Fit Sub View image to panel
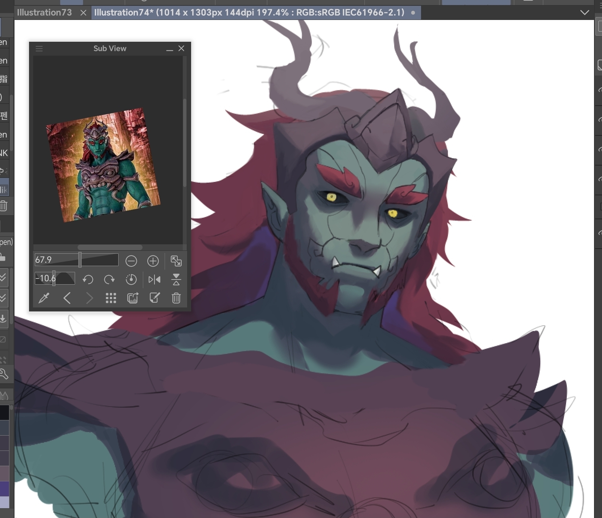The image size is (602, 518). click(176, 261)
